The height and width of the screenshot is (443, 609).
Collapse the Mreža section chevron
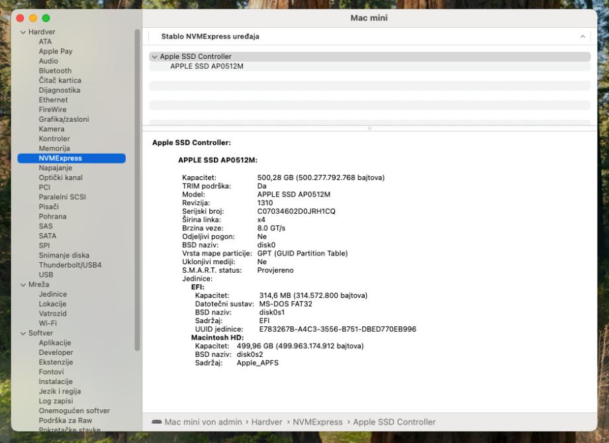pos(23,285)
